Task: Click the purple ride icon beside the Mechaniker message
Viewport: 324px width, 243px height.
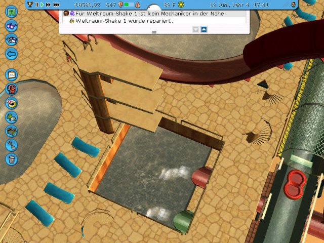Action: click(x=72, y=14)
